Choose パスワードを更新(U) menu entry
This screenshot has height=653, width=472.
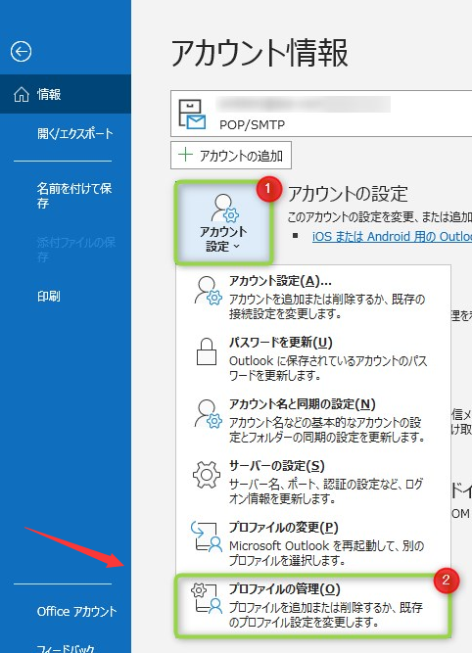click(x=313, y=358)
